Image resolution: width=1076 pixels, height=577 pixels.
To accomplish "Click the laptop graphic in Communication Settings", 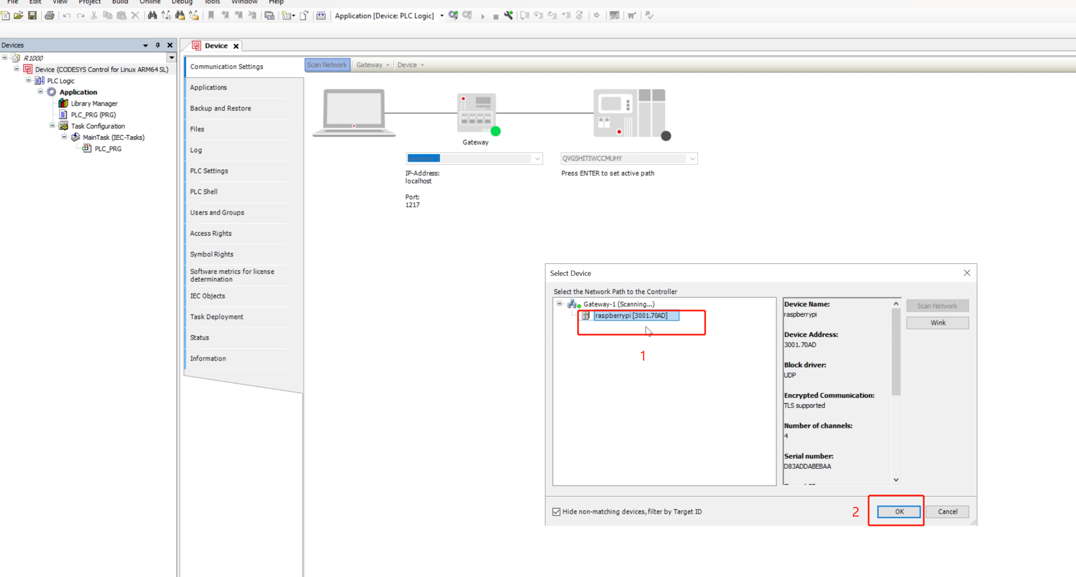I will pos(354,113).
